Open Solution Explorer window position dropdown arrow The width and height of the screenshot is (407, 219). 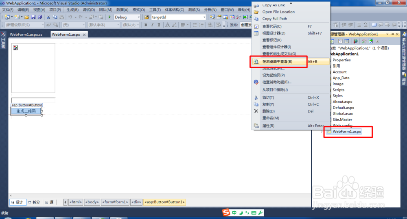(387, 34)
